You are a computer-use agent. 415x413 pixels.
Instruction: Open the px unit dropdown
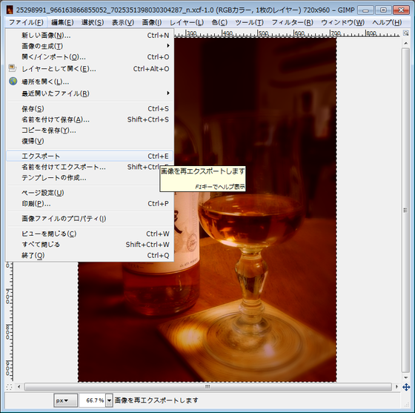(65, 400)
